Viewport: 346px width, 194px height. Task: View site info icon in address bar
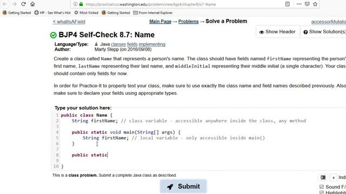click(x=75, y=4)
